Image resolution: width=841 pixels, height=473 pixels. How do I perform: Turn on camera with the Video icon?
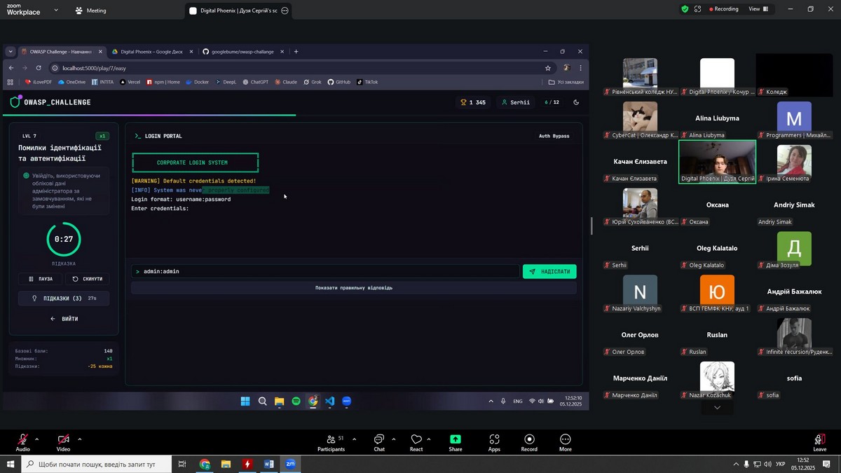tap(63, 439)
